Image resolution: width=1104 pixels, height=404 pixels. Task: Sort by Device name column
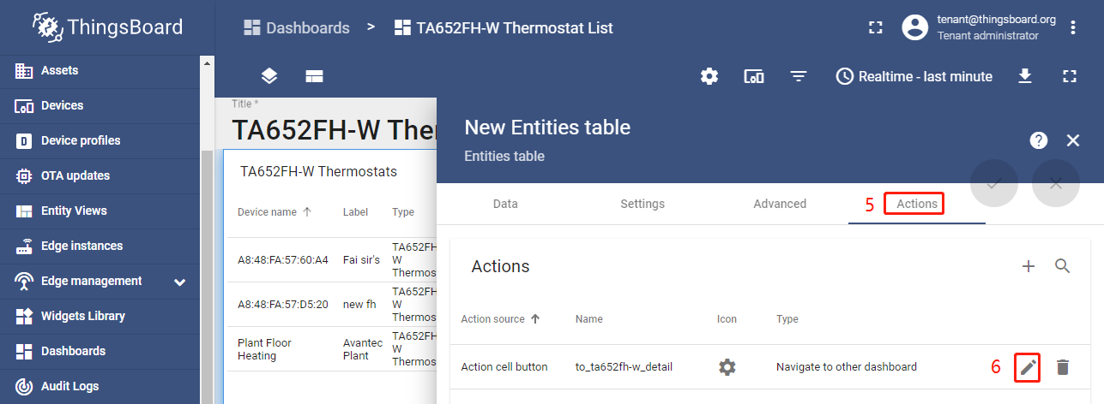click(274, 211)
